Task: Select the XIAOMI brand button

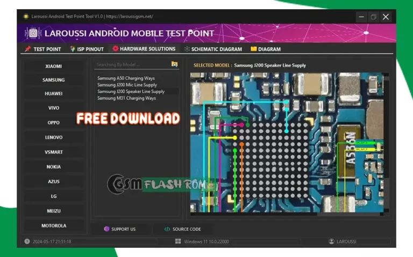Action: click(53, 67)
